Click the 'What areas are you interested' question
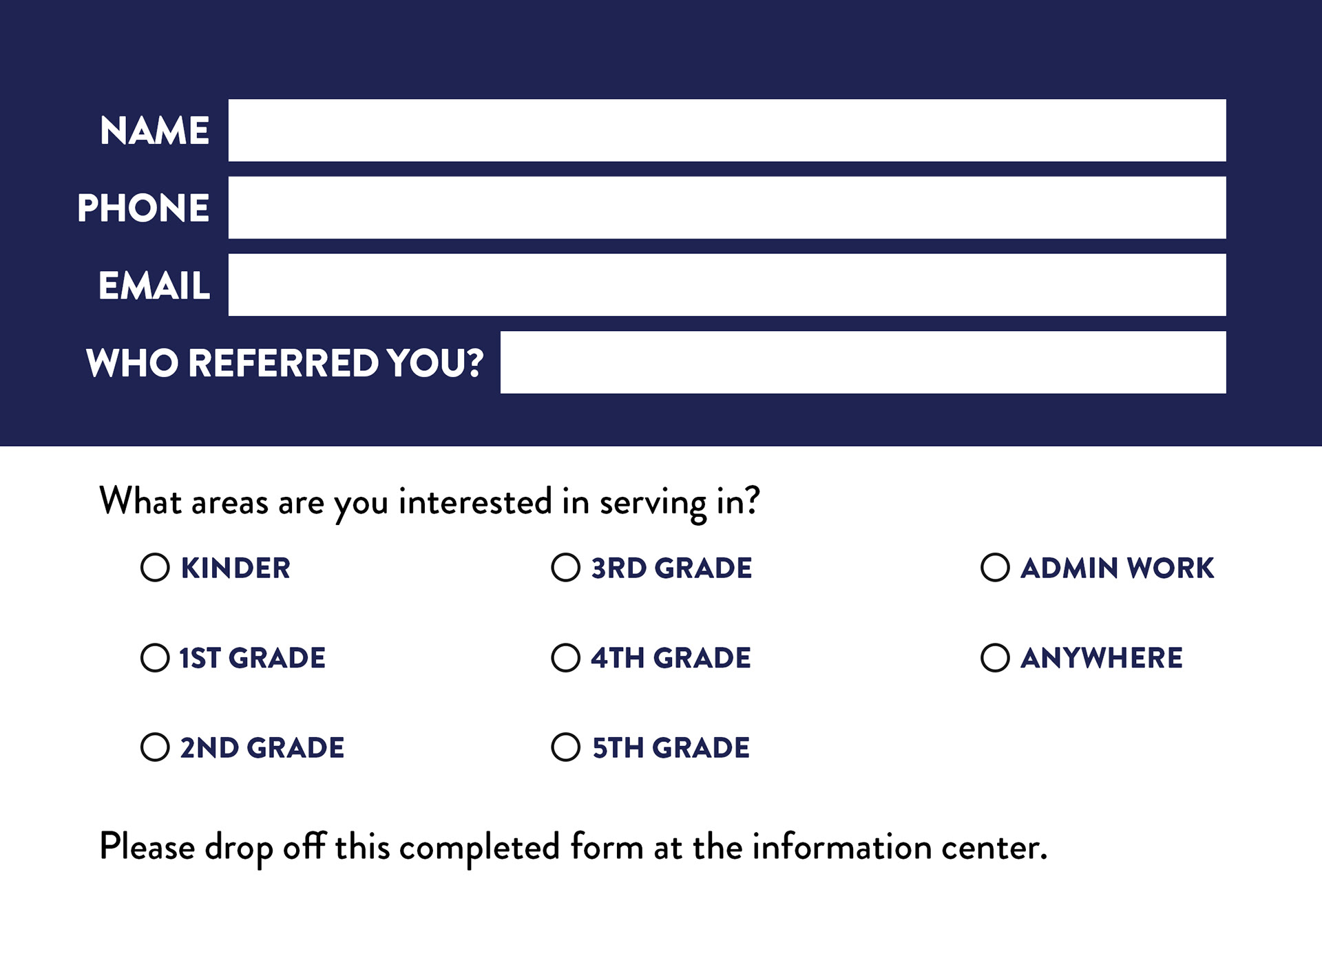This screenshot has height=969, width=1322. [430, 502]
